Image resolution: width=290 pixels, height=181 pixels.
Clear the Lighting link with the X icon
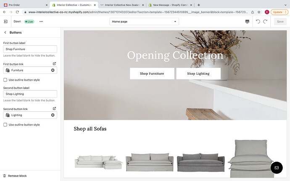pyautogui.click(x=53, y=115)
